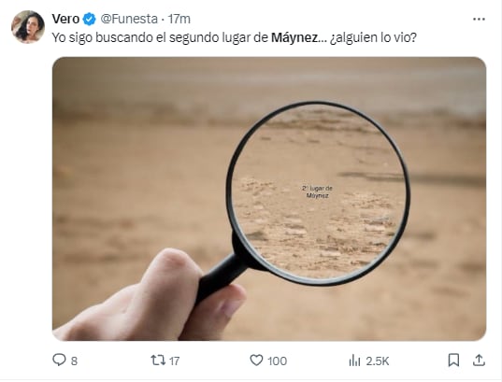Click the share upload arrow icon
The image size is (502, 382).
point(479,360)
